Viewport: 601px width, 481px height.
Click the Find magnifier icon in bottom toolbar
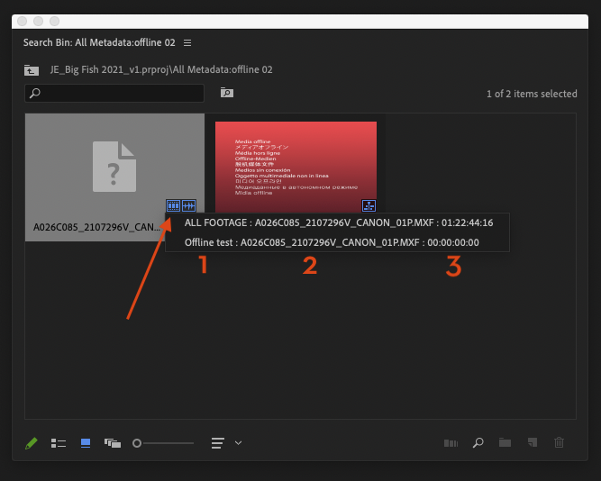pyautogui.click(x=478, y=443)
